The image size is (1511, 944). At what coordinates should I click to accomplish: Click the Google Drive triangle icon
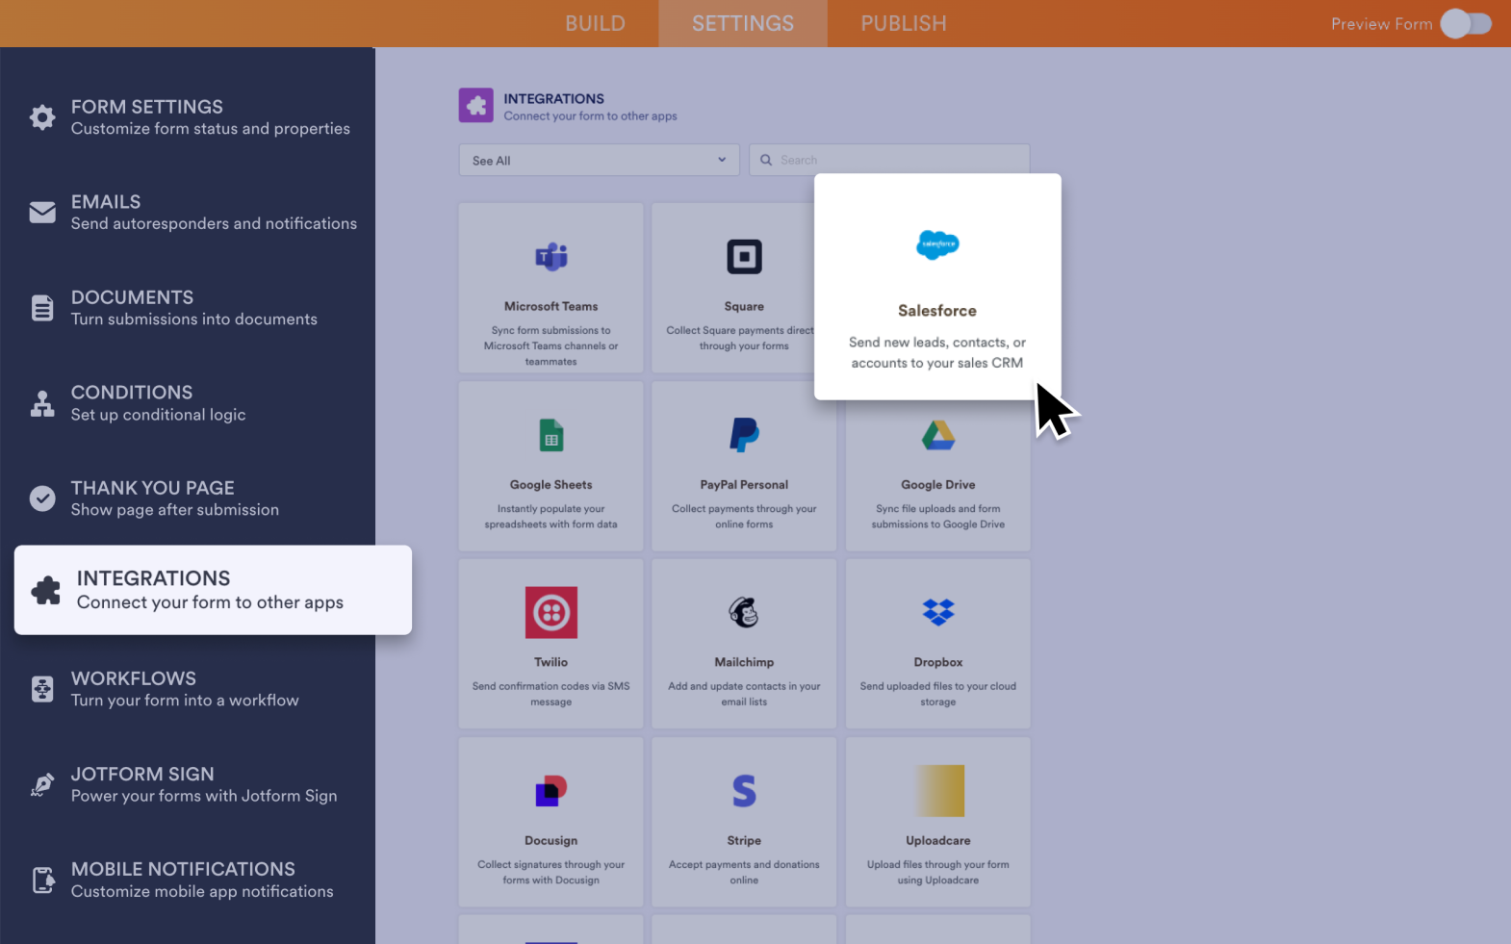pos(937,436)
